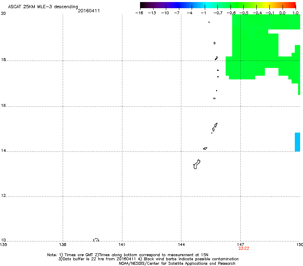303x266 pixels.
Task: Click the color bar label 1.0
Action: tap(296, 13)
